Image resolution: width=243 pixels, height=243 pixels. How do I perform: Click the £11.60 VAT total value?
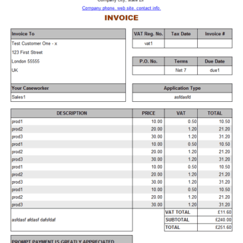tap(224, 212)
